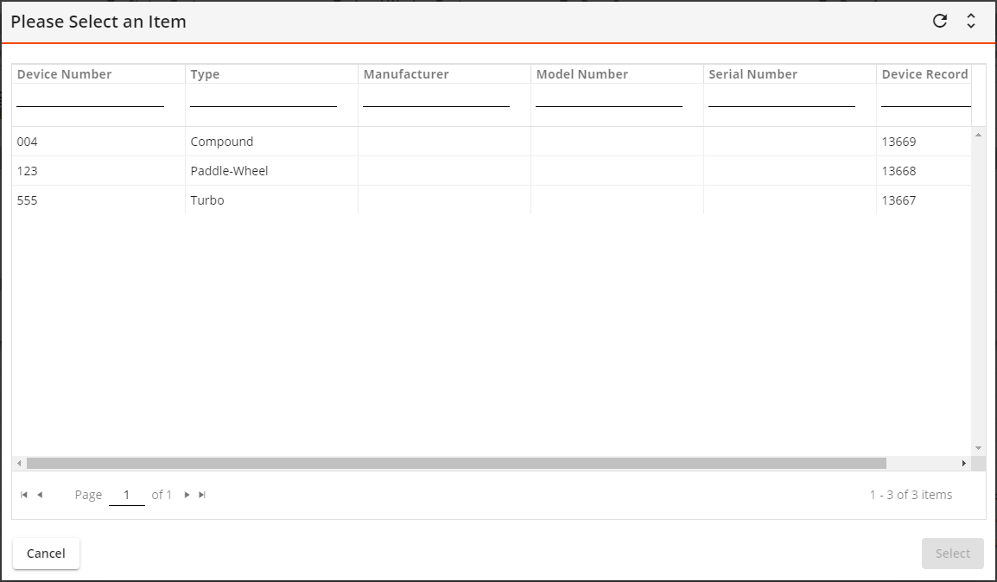The image size is (997, 582).
Task: Select device number 123 cell
Action: (98, 171)
